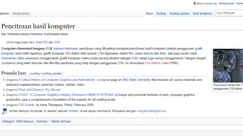Click sunting beside Pranala luar heading
The height and width of the screenshot is (136, 243).
pos(35,74)
